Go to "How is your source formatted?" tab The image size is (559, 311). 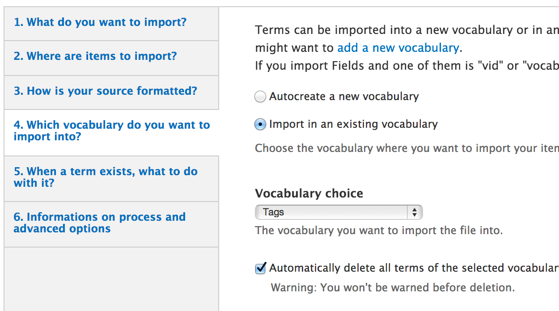tap(105, 91)
